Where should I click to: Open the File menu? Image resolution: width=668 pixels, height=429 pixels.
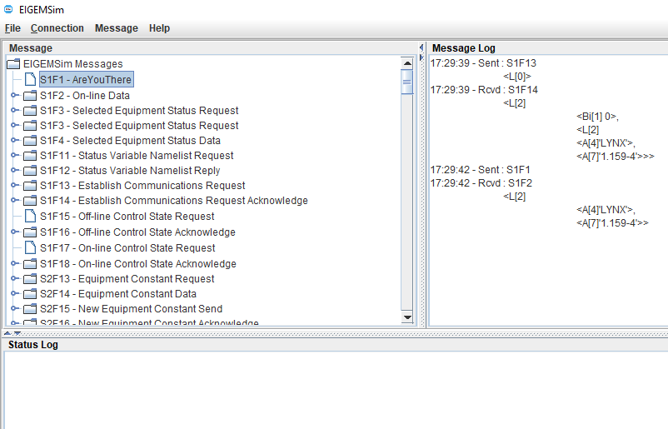click(12, 28)
